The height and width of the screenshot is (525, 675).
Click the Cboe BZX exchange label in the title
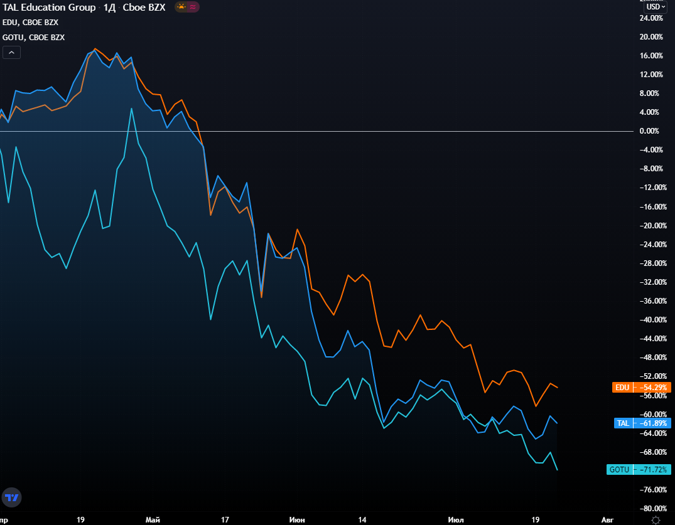144,8
